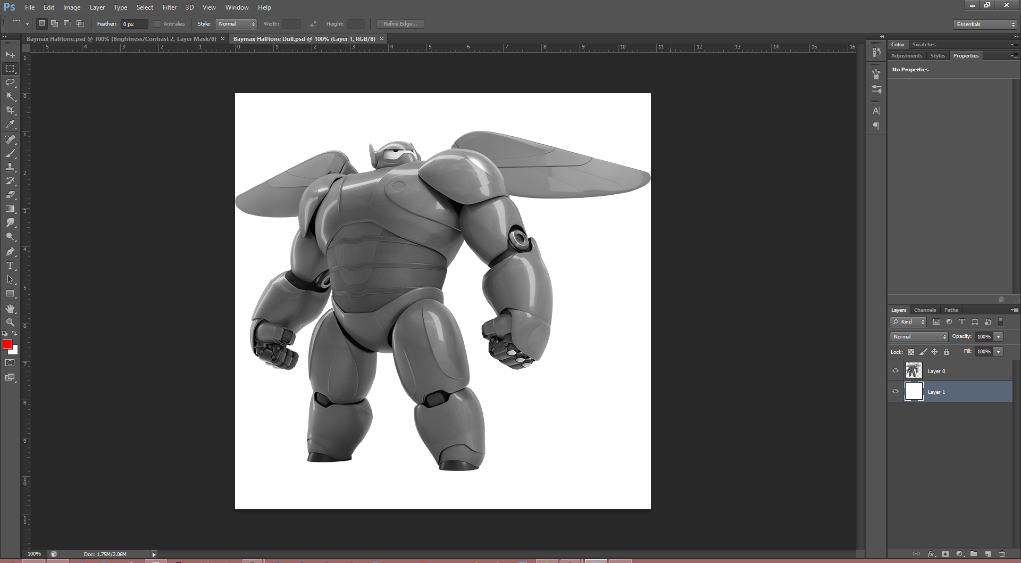
Task: Toggle layer filtering on/off switch
Action: (x=1000, y=322)
